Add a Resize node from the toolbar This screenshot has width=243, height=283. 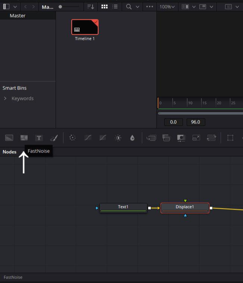pyautogui.click(x=196, y=138)
